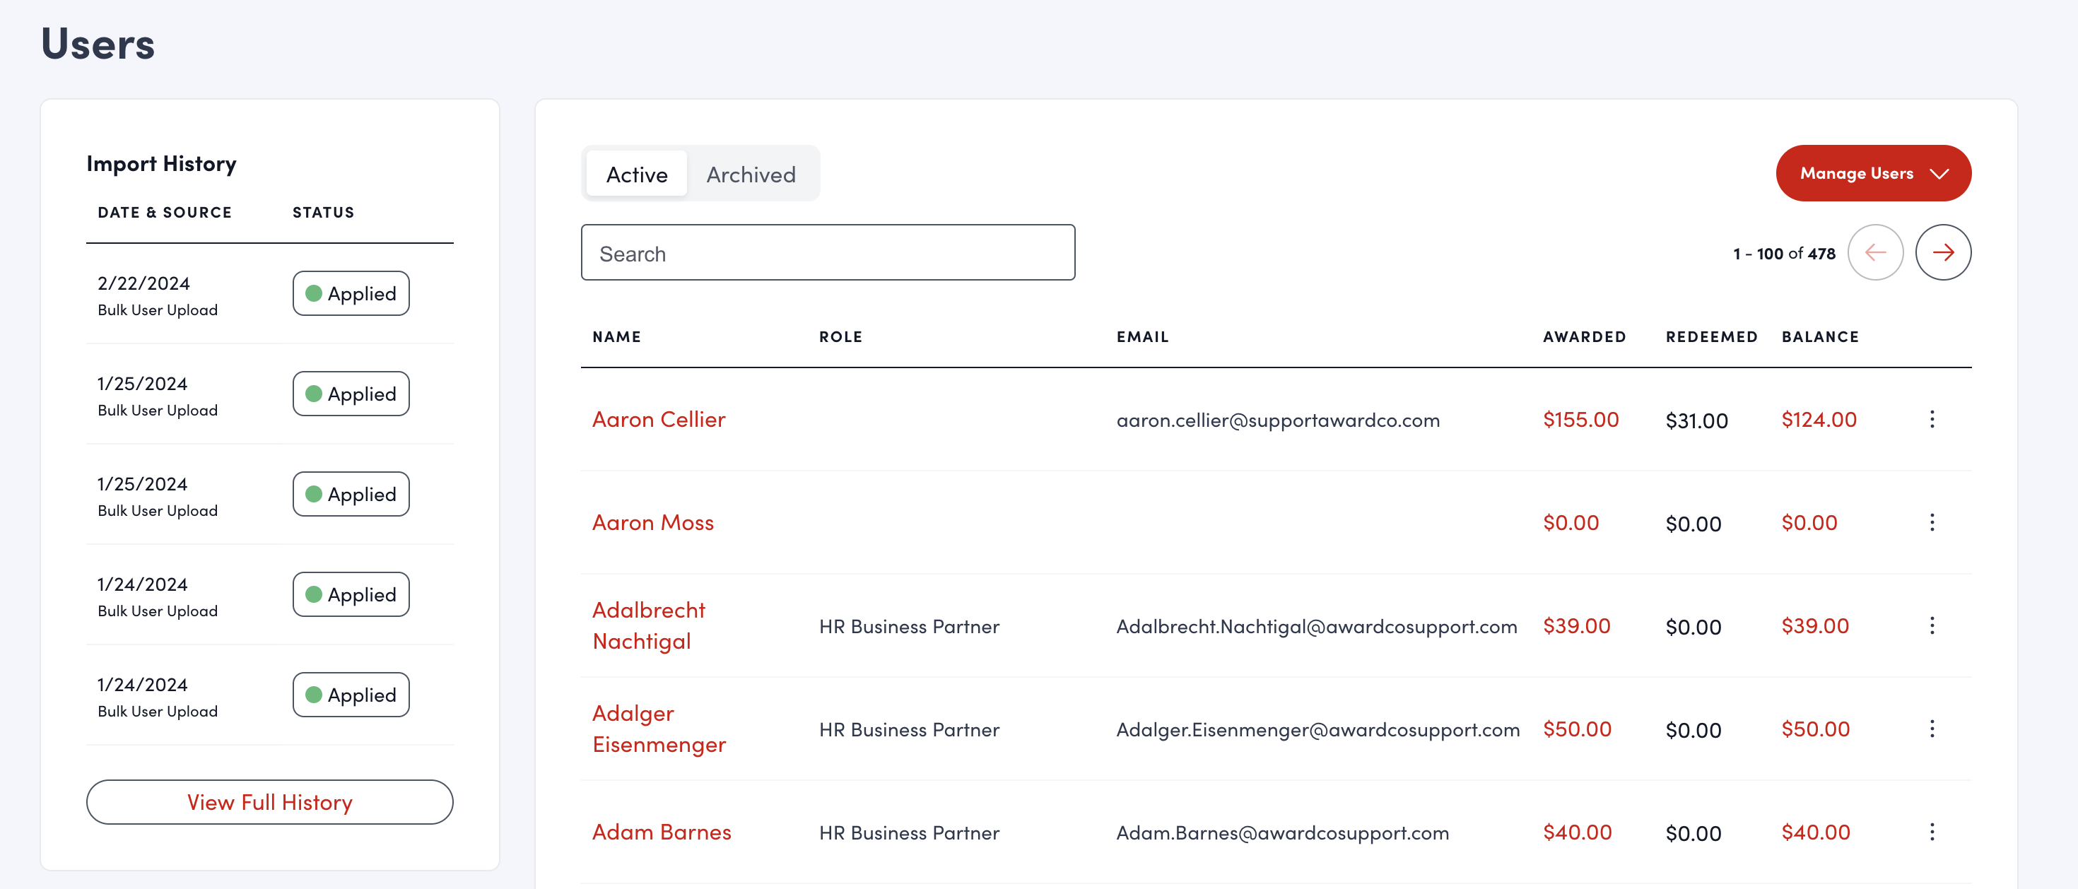2078x889 pixels.
Task: Click the previous page arrow button
Action: (1874, 252)
